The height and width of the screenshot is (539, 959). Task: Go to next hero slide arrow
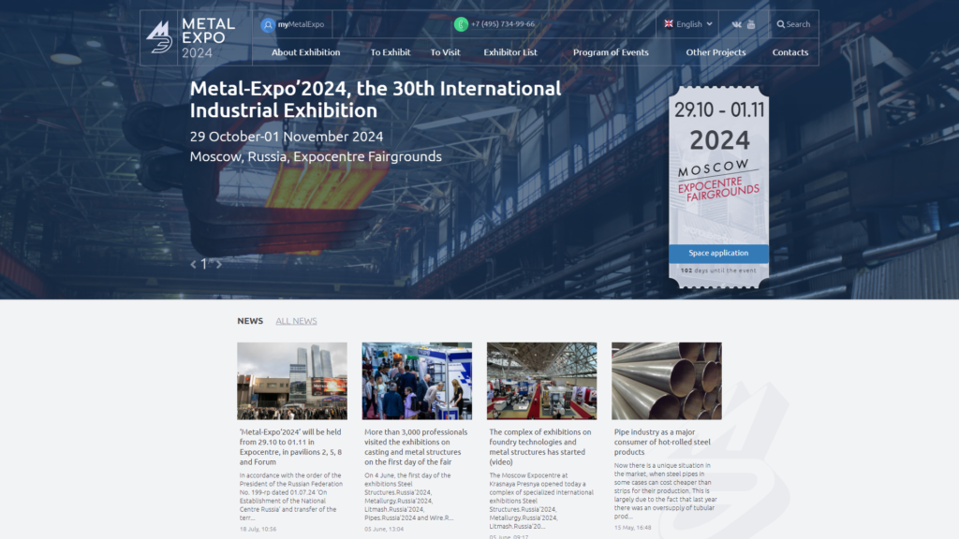coord(219,265)
